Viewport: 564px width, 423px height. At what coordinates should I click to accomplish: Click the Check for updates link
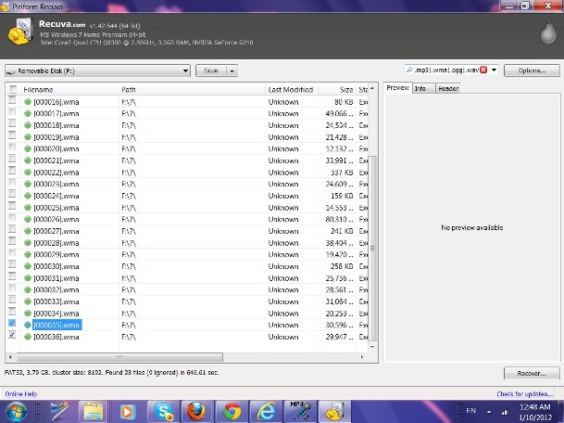coord(529,394)
